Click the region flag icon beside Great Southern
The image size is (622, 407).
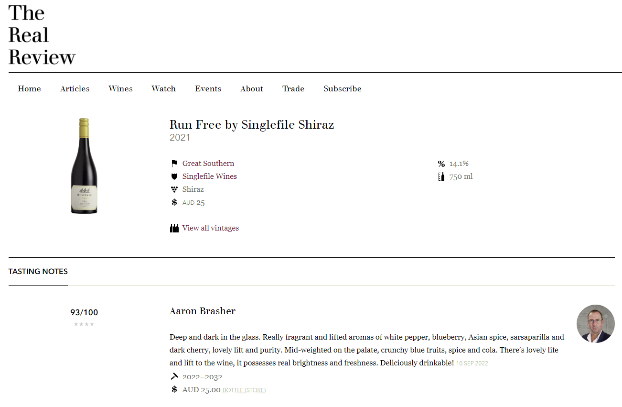pos(174,164)
